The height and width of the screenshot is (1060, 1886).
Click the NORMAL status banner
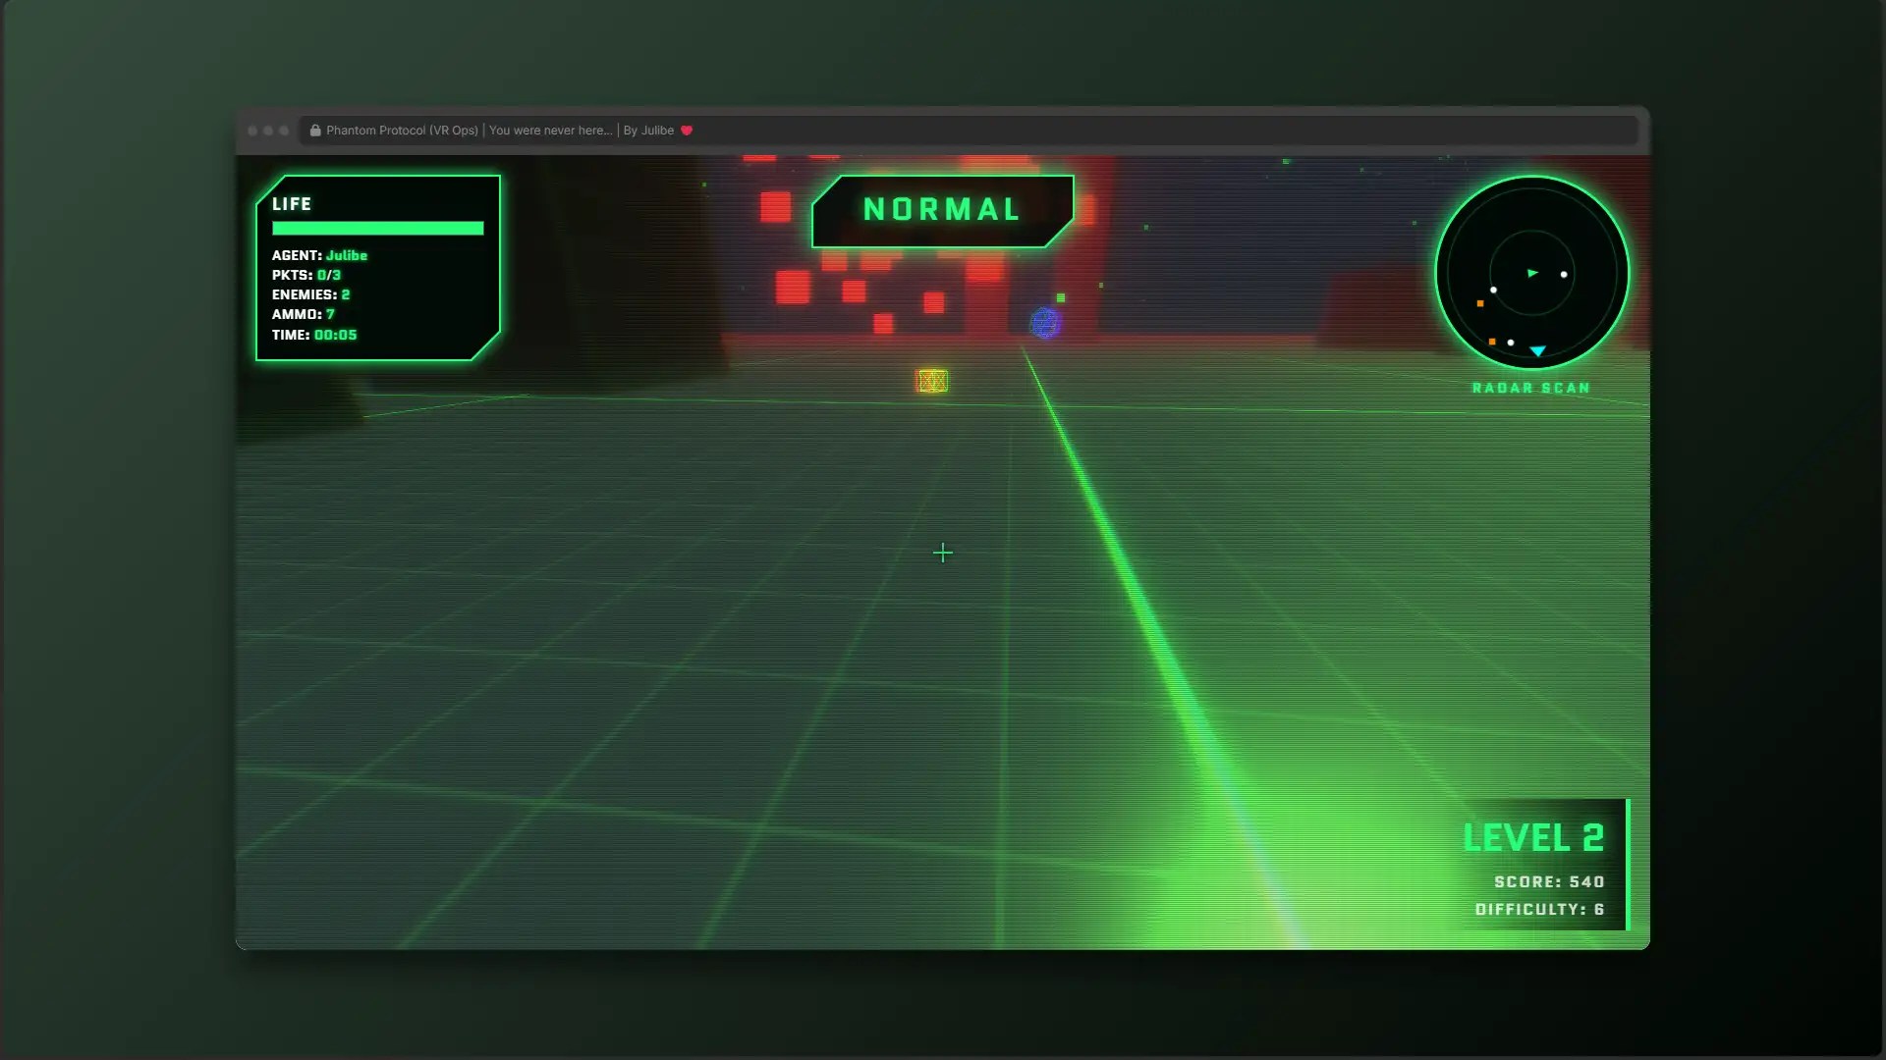click(942, 210)
